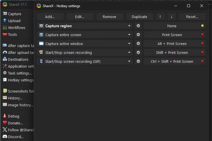Click the Duplicate button

pyautogui.click(x=139, y=17)
